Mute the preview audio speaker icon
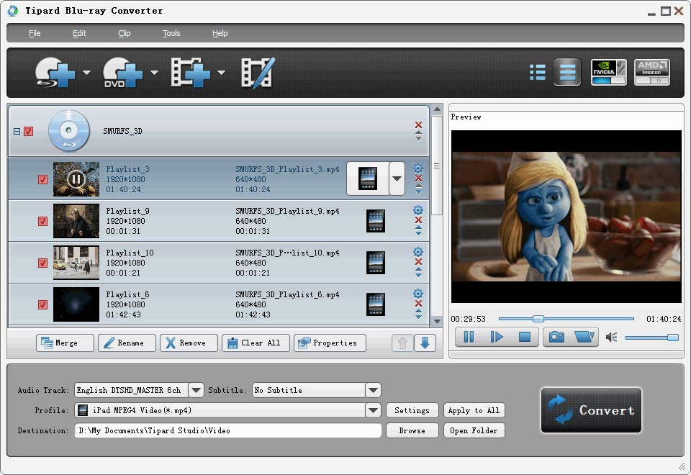 click(612, 338)
